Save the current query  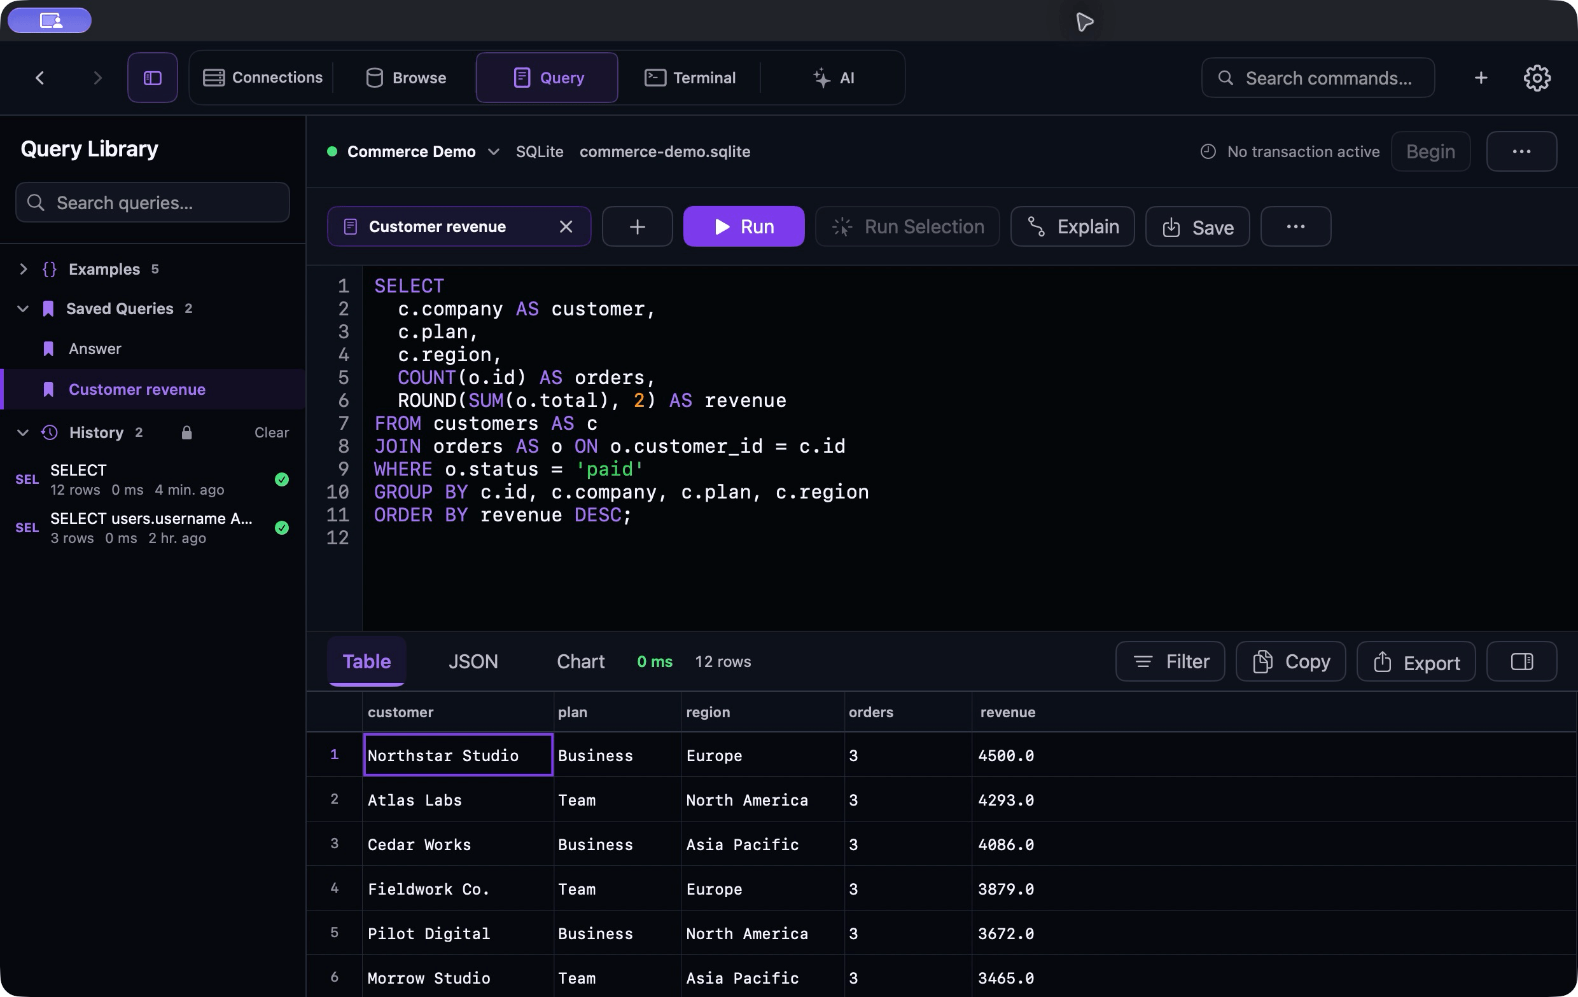point(1197,226)
